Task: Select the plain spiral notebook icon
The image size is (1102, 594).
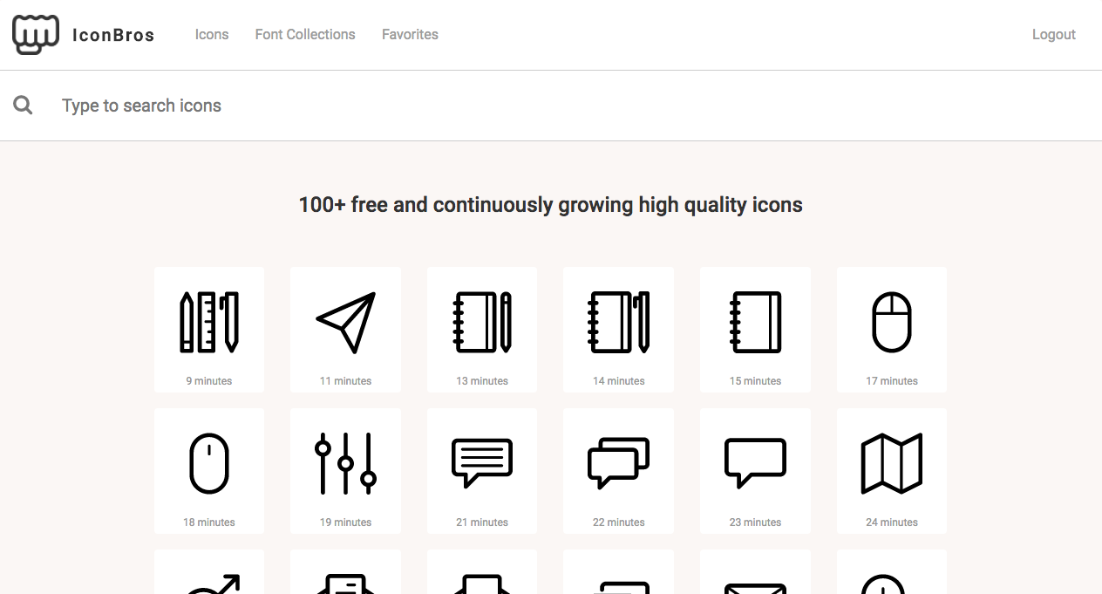Action: click(x=755, y=321)
